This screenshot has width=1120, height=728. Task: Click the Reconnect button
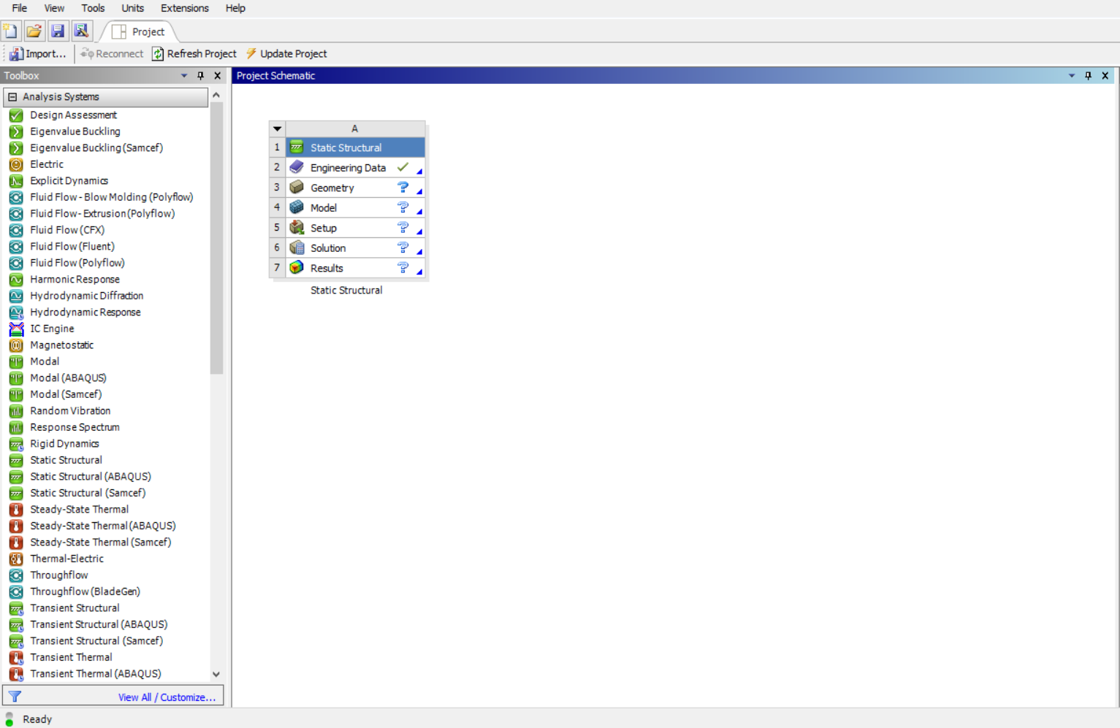pyautogui.click(x=112, y=54)
